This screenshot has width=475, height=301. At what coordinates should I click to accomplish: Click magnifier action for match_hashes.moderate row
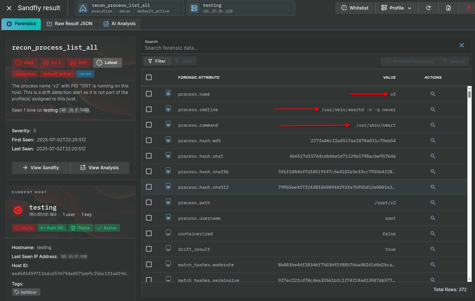pyautogui.click(x=433, y=265)
